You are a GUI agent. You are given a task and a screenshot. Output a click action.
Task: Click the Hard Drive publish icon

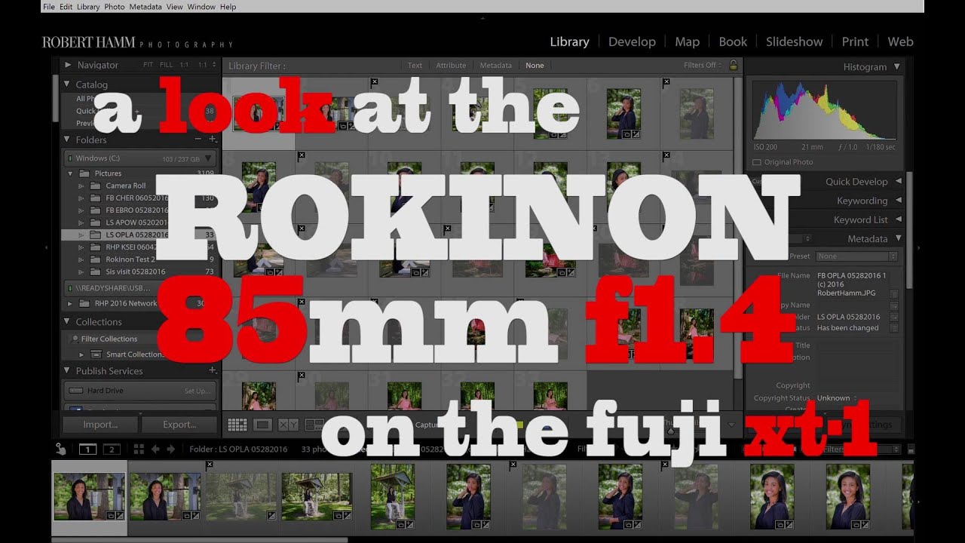75,391
